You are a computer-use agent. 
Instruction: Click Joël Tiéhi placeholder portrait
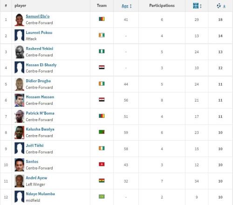(x=20, y=148)
